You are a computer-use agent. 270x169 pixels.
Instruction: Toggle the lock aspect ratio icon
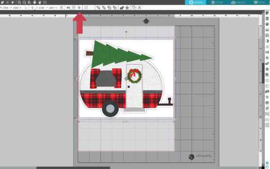26,8
